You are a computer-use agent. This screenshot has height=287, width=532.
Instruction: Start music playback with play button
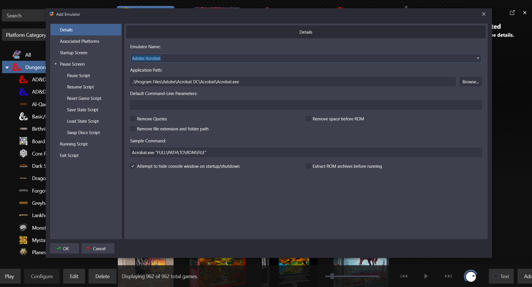426,276
